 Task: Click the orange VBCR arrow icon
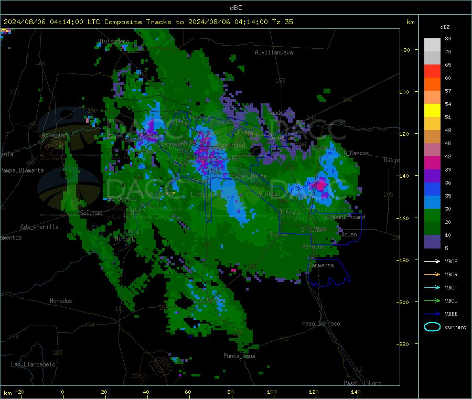point(432,274)
